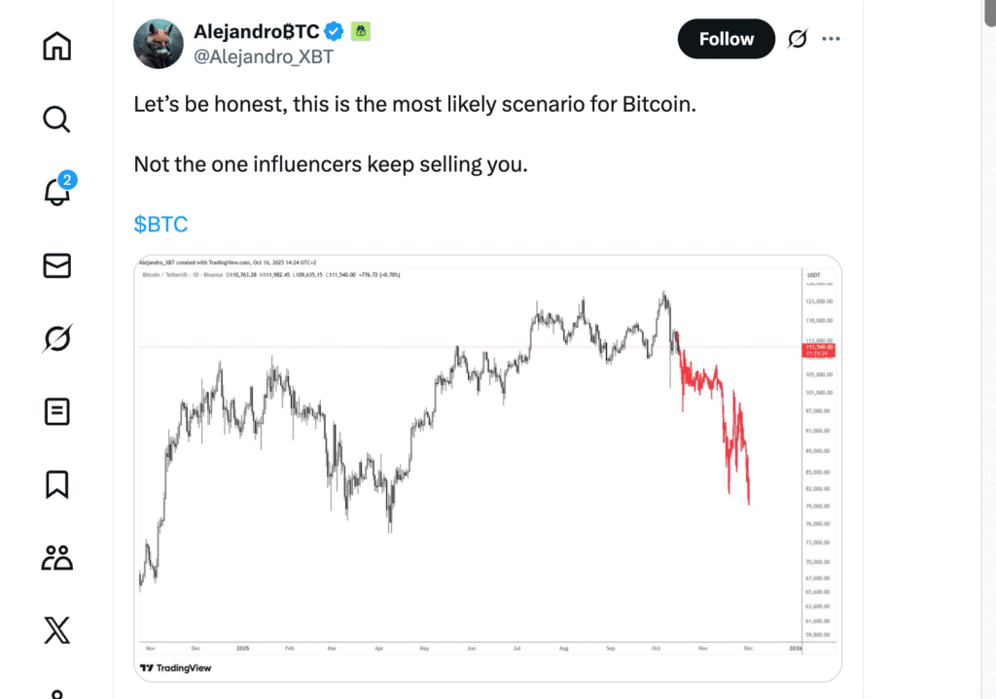Open the Bookmarks icon in sidebar

click(57, 484)
